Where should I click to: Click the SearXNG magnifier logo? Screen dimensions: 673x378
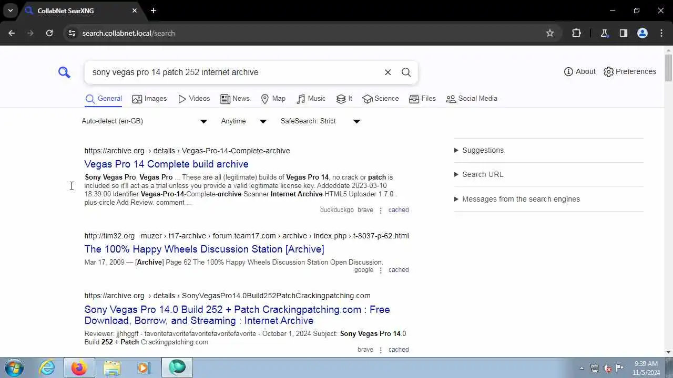(64, 72)
